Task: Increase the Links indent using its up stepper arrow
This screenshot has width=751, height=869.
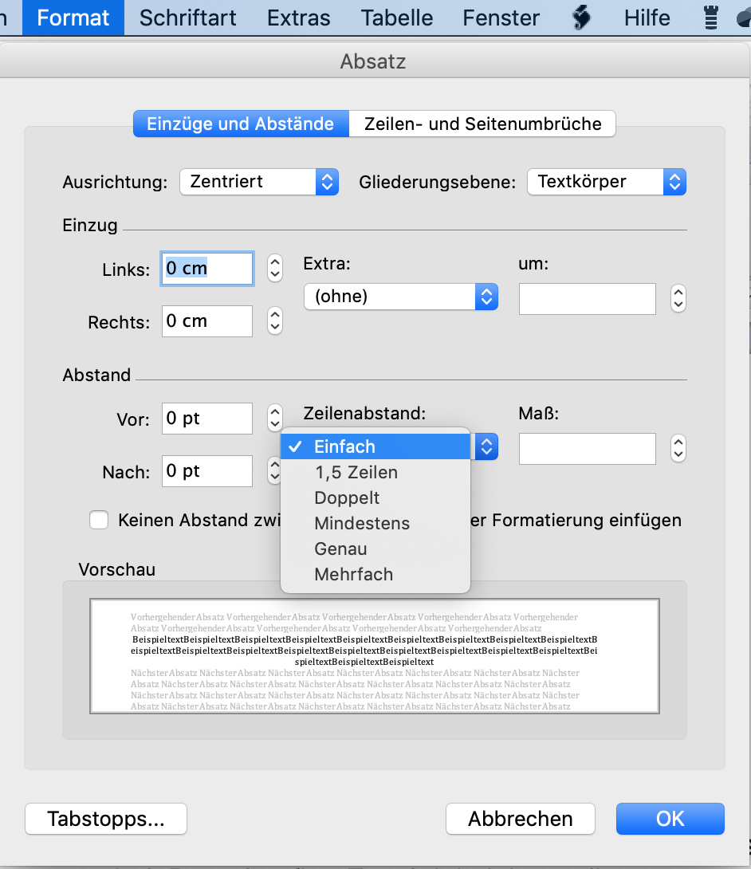Action: click(x=275, y=263)
